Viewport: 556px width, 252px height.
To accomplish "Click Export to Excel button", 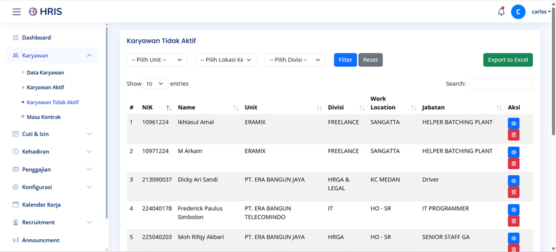I will pyautogui.click(x=508, y=60).
